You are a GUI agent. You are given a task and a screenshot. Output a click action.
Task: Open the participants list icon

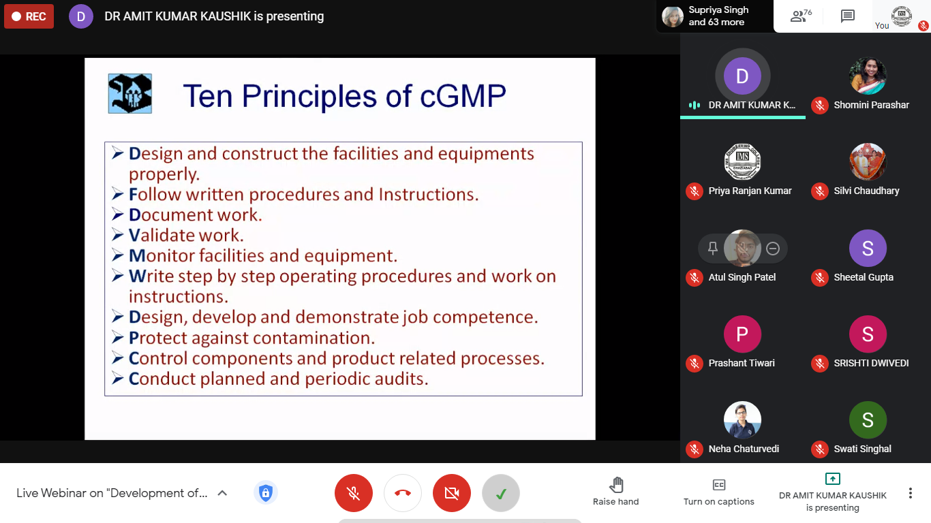pyautogui.click(x=801, y=16)
